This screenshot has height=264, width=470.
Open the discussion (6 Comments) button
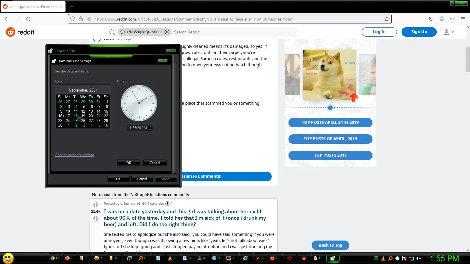click(226, 177)
